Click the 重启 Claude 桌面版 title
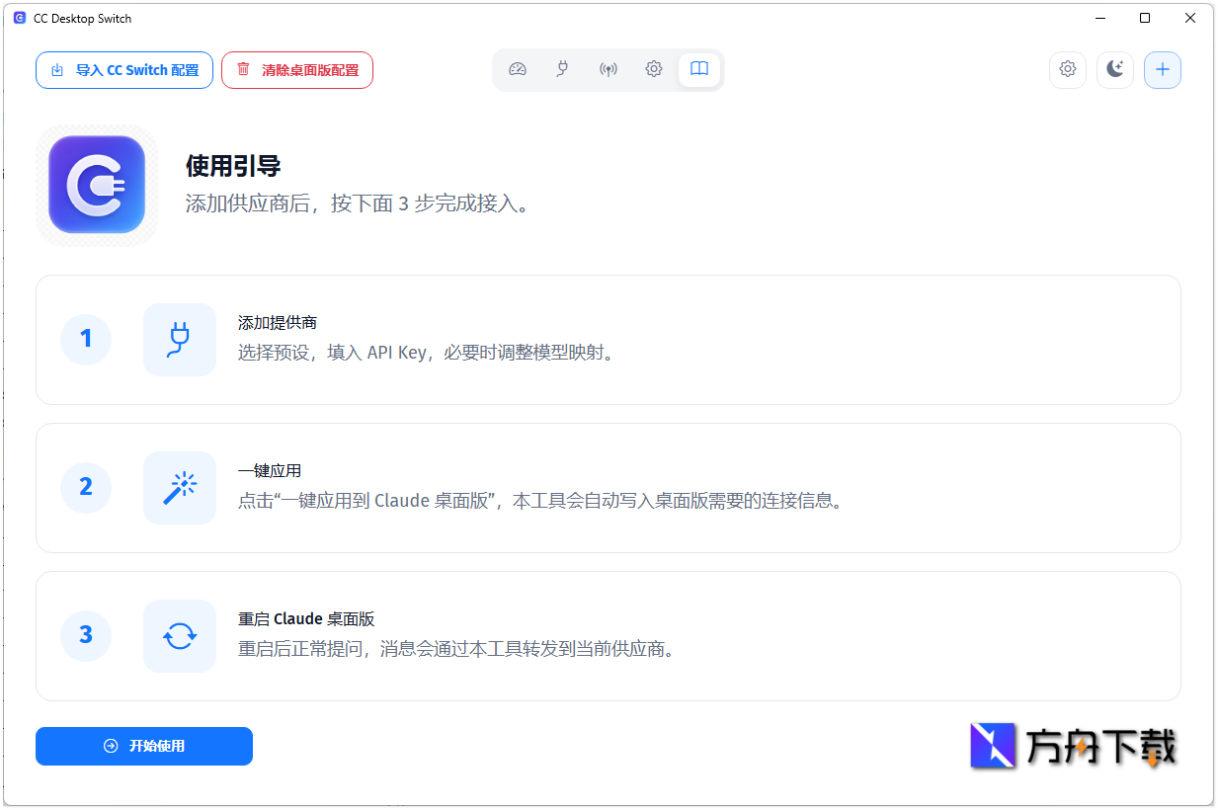This screenshot has width=1218, height=810. tap(306, 619)
